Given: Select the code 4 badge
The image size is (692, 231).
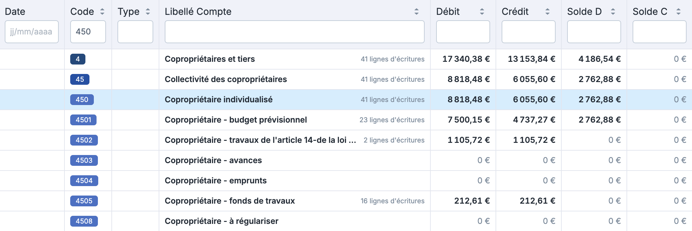Looking at the screenshot, I should tap(78, 59).
